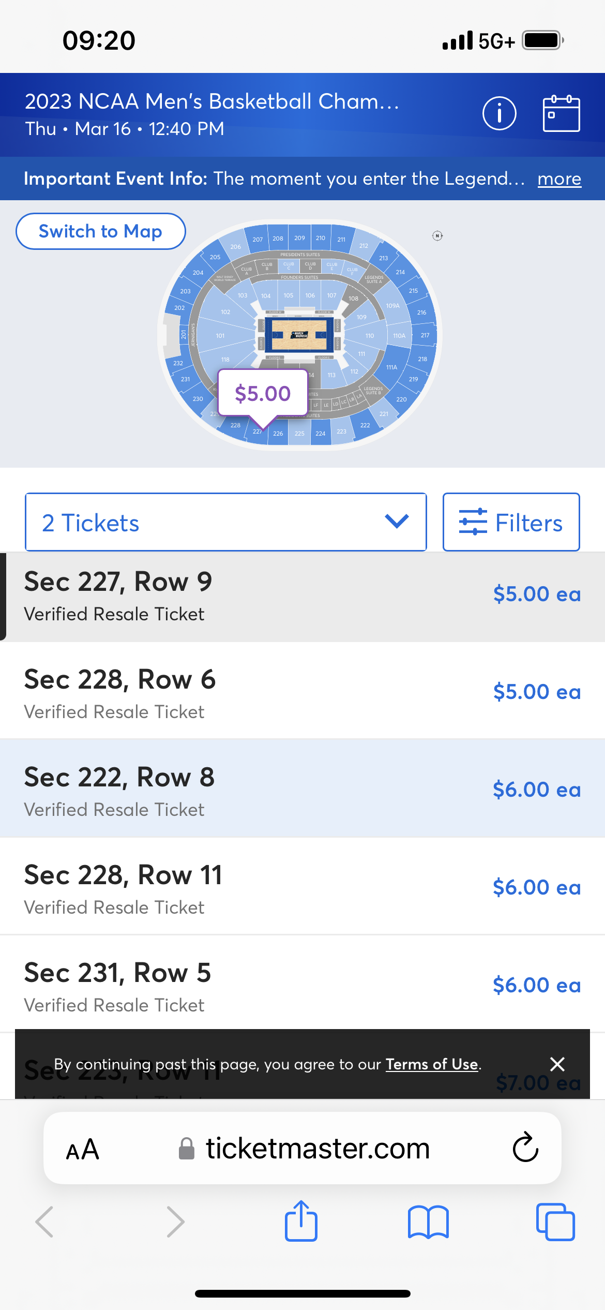Viewport: 605px width, 1310px height.
Task: Tap the $5.00 price marker on map
Action: (263, 393)
